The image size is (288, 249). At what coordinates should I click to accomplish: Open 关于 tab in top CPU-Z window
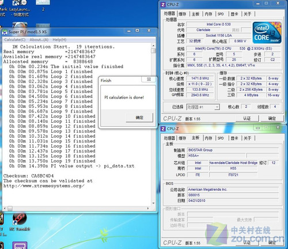(248, 14)
